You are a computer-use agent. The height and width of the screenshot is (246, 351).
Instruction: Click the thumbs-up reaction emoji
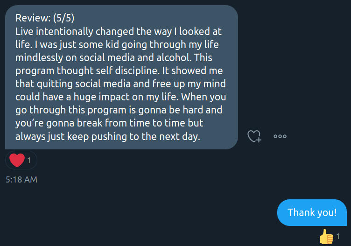coord(326,237)
